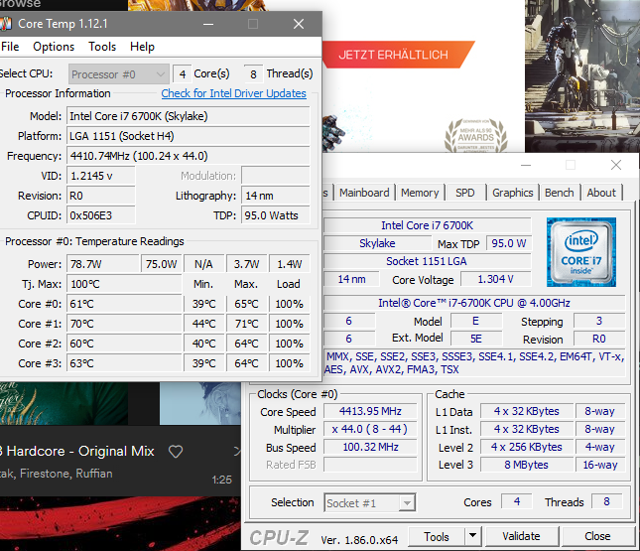Click Multiplier value x 44.0 ( 8 - 44 )
The height and width of the screenshot is (551, 640).
coord(370,429)
